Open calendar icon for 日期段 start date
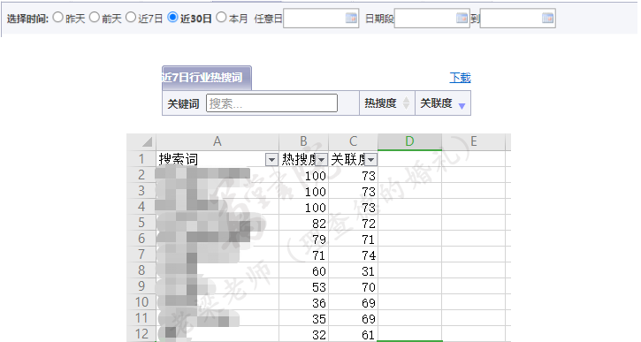This screenshot has height=342, width=641. tap(462, 18)
